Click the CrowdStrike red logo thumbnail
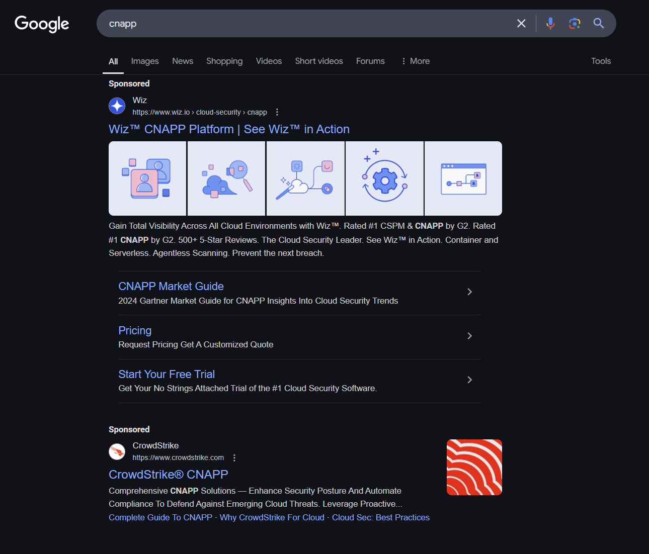Screen dimensions: 649x554 coord(474,467)
